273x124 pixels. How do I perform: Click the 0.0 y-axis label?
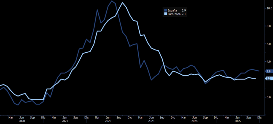click(x=269, y=97)
